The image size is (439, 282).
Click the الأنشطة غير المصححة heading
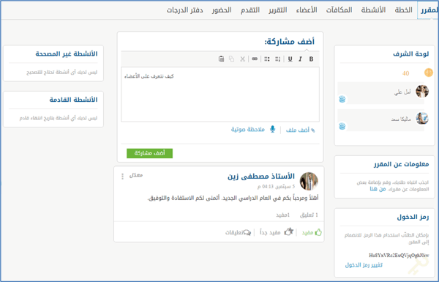point(67,53)
